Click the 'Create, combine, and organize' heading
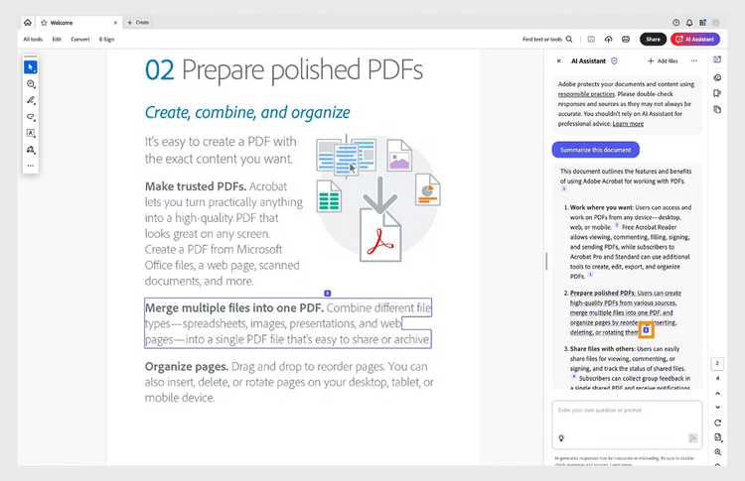Image resolution: width=745 pixels, height=481 pixels. coord(247,113)
